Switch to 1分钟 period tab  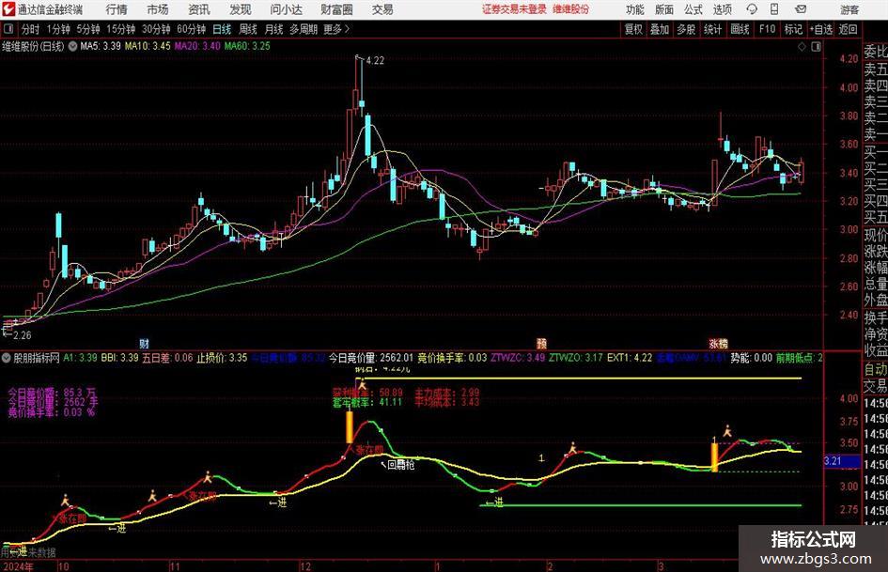58,29
